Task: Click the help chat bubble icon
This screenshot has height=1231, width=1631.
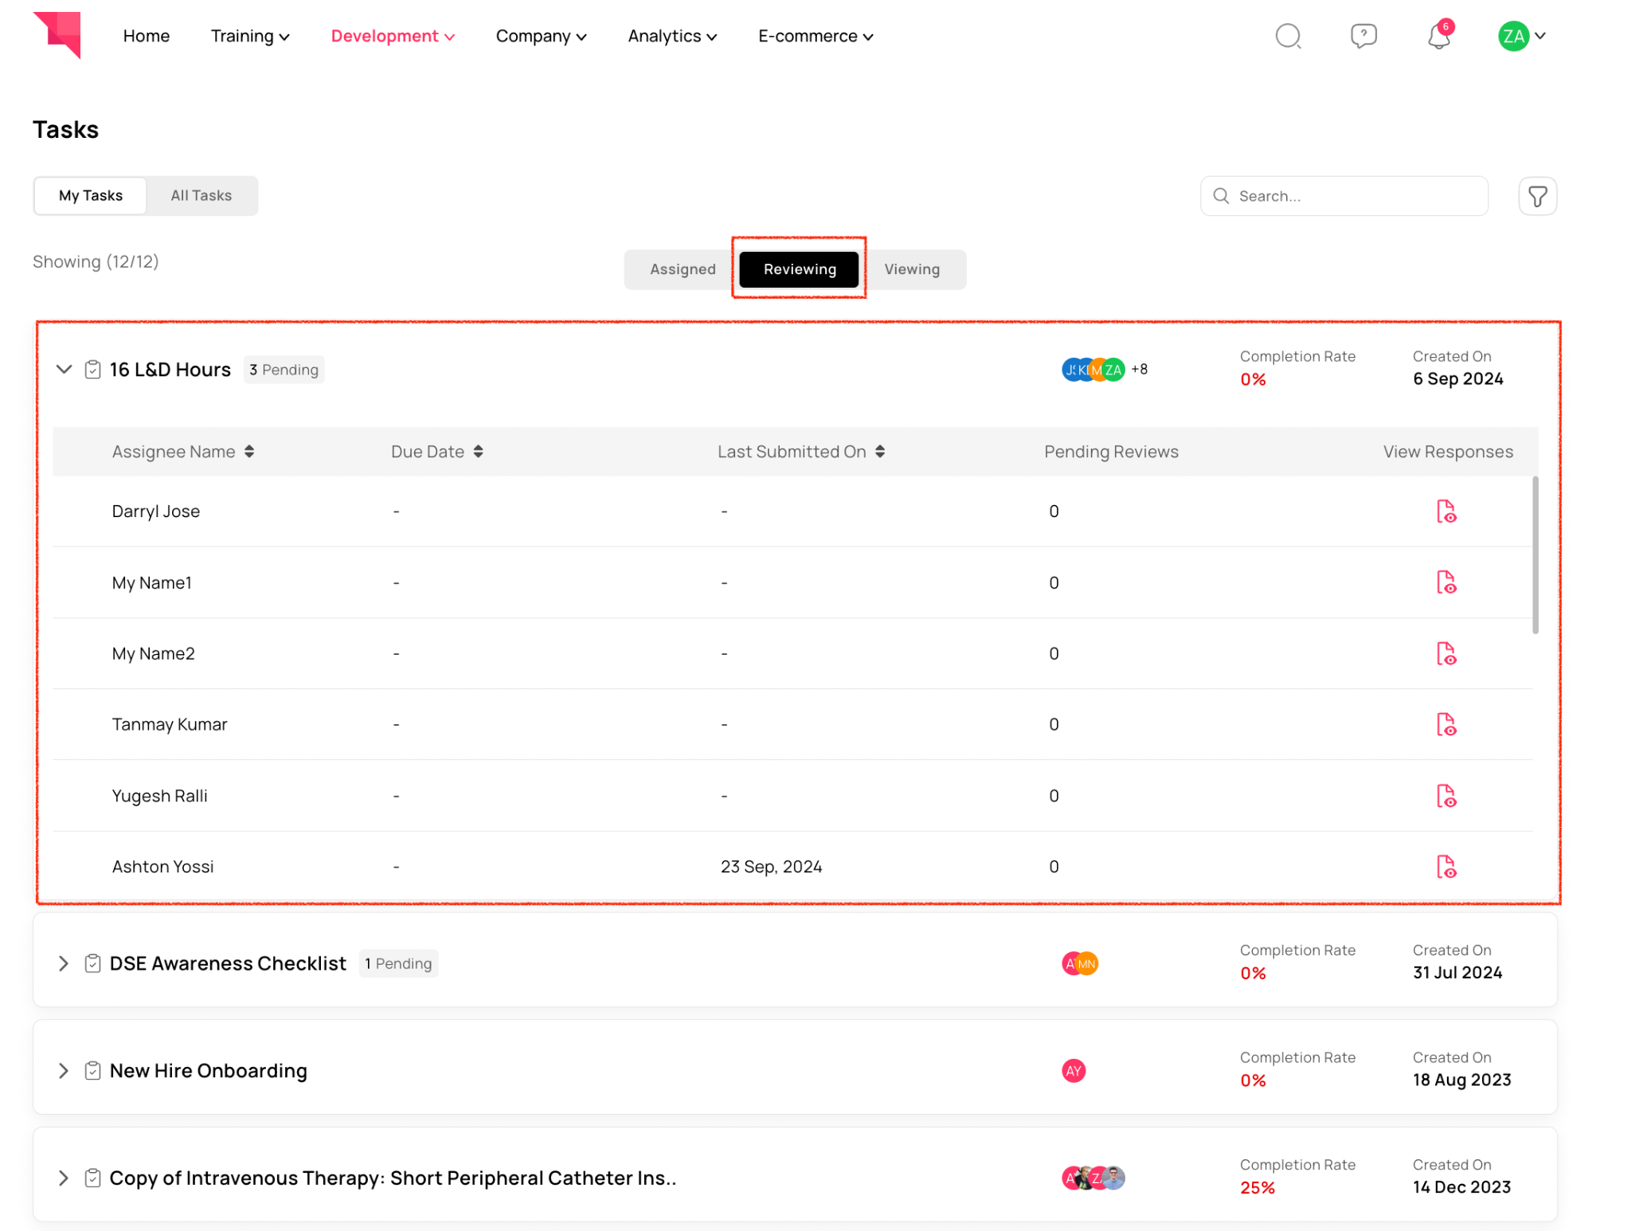Action: 1363,36
